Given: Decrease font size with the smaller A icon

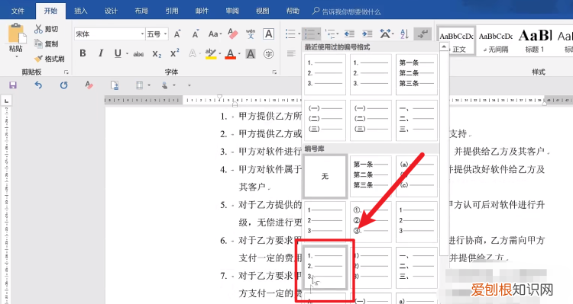Looking at the screenshot, I should [196, 34].
